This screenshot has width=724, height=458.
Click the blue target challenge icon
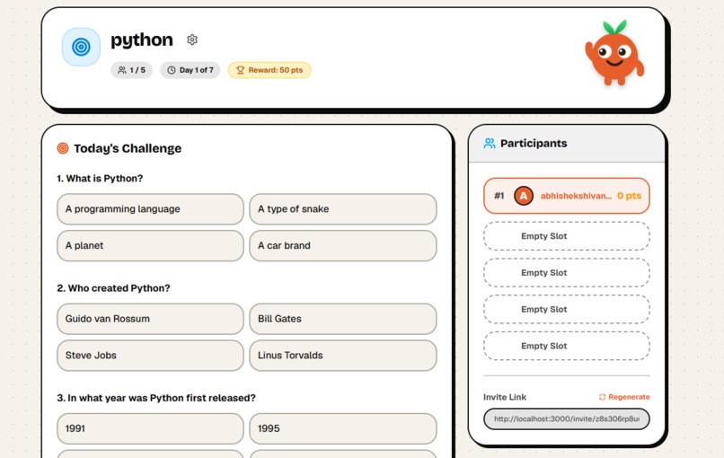coord(81,47)
